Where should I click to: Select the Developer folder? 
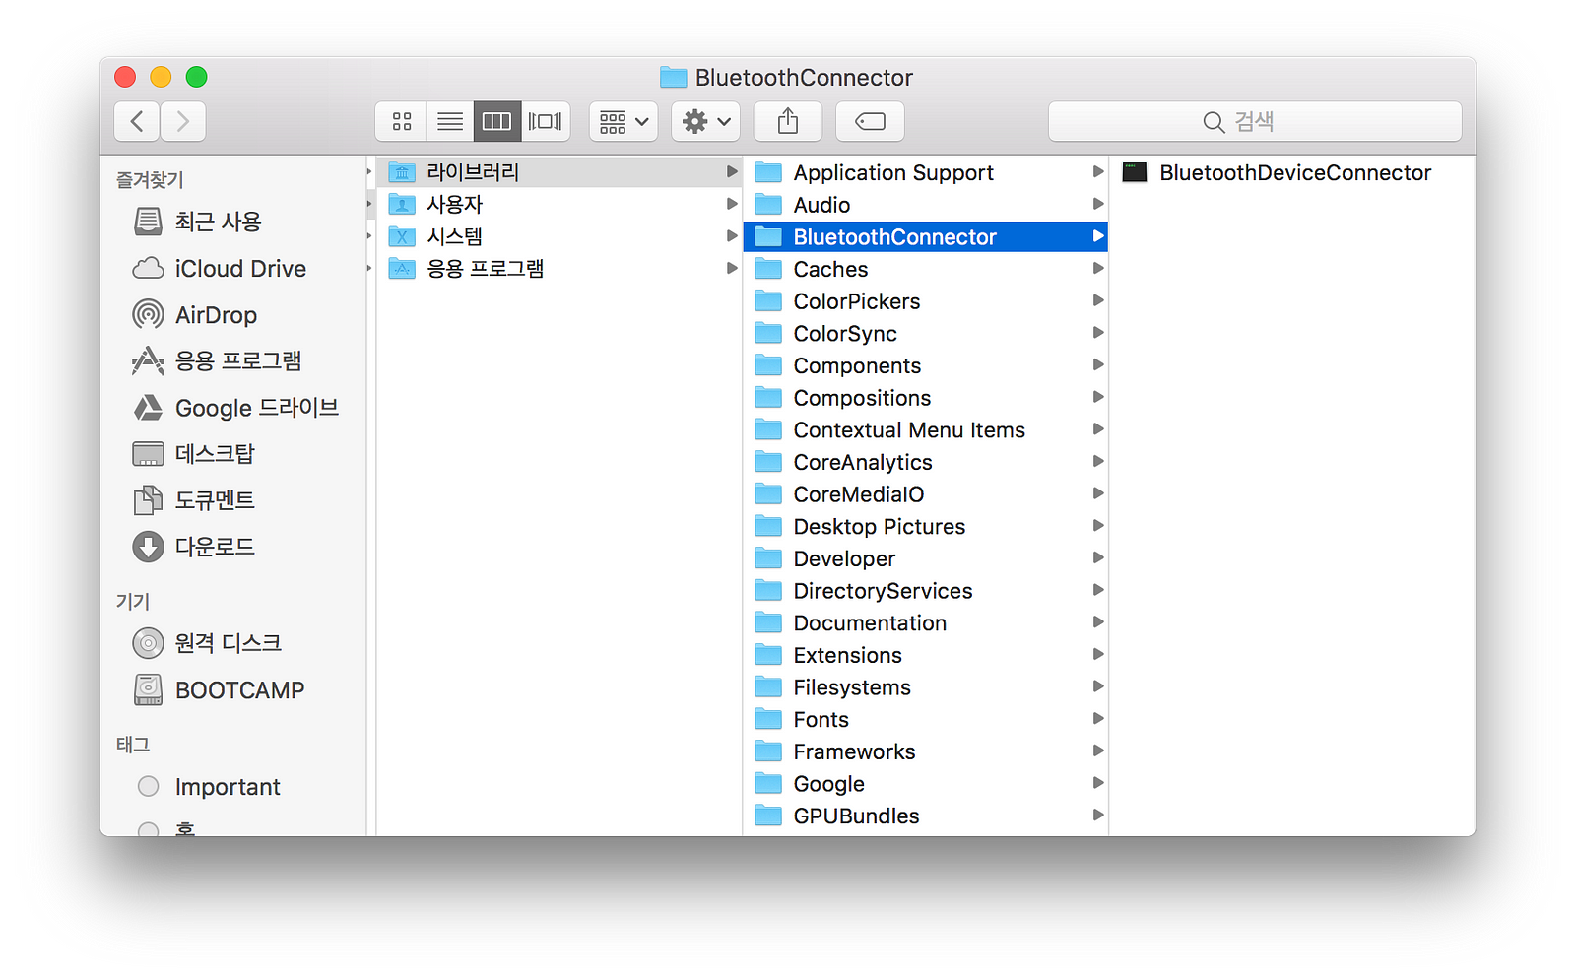[x=926, y=558]
